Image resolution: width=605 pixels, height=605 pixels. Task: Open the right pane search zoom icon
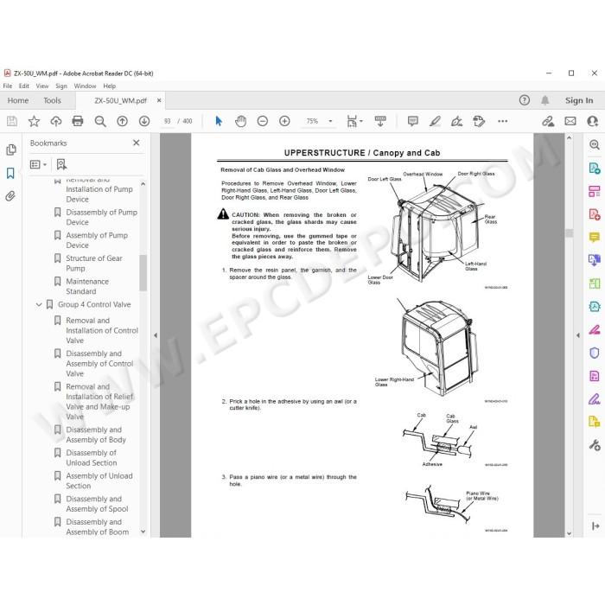point(595,144)
